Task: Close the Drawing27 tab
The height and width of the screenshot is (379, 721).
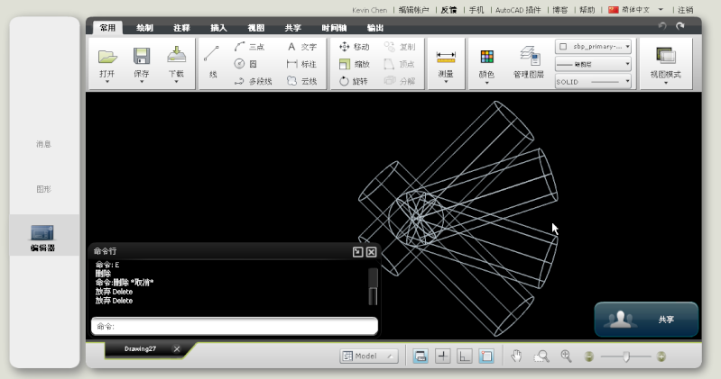Action: tap(177, 349)
